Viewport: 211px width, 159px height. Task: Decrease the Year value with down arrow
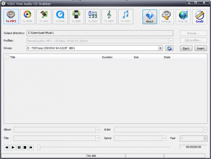pos(205,140)
